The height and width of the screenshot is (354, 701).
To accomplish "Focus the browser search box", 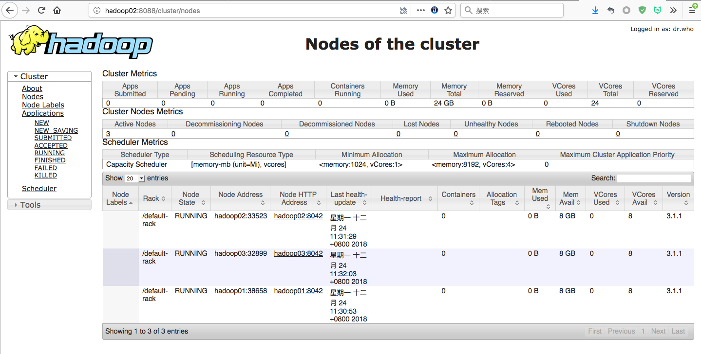I will (x=512, y=10).
